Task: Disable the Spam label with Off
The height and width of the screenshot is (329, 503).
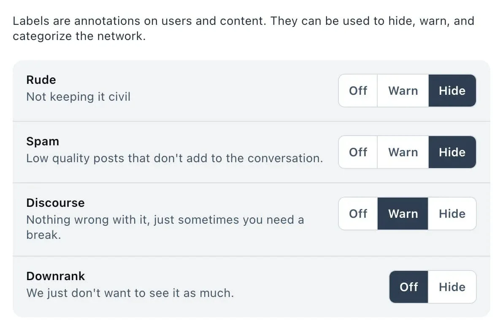Action: pyautogui.click(x=358, y=152)
